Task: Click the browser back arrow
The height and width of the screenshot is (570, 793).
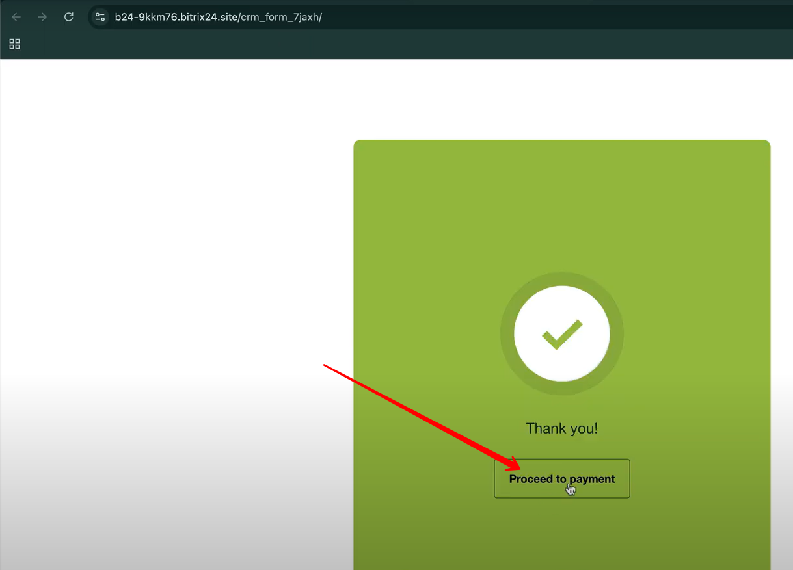Action: [16, 17]
